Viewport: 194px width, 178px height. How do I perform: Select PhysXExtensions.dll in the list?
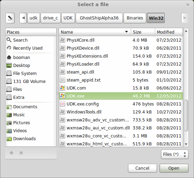tap(121, 56)
